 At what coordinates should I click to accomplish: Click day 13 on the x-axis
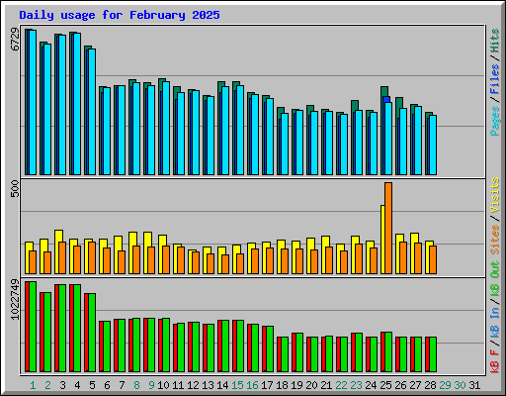tap(208, 385)
